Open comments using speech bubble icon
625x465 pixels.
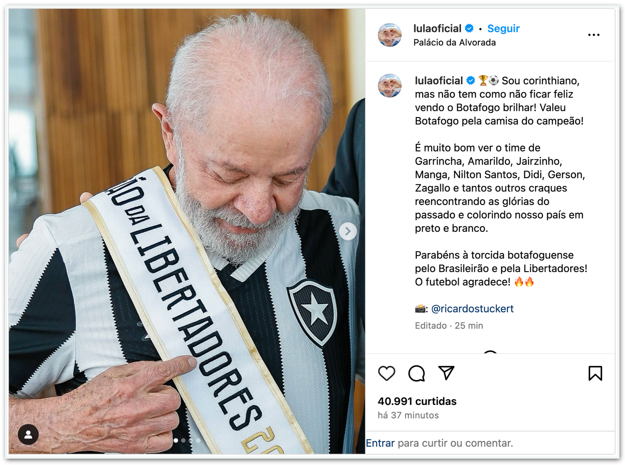point(416,374)
